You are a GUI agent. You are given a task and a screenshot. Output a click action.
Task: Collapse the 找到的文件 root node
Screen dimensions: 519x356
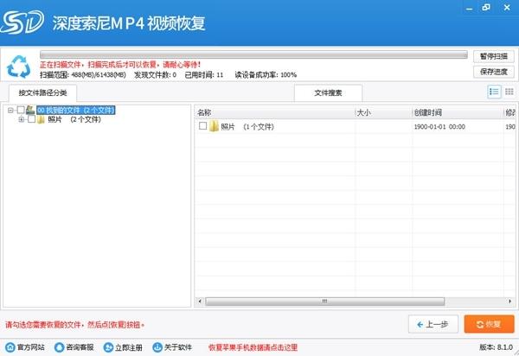pos(10,110)
